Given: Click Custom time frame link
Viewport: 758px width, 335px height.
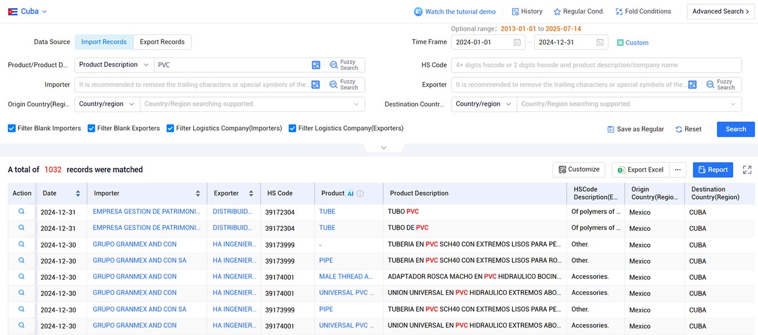Looking at the screenshot, I should [x=633, y=42].
